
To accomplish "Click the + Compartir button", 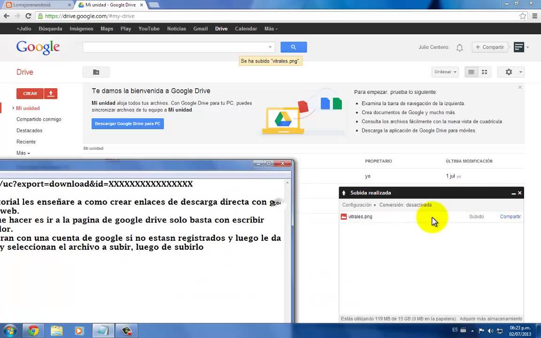I will [490, 47].
